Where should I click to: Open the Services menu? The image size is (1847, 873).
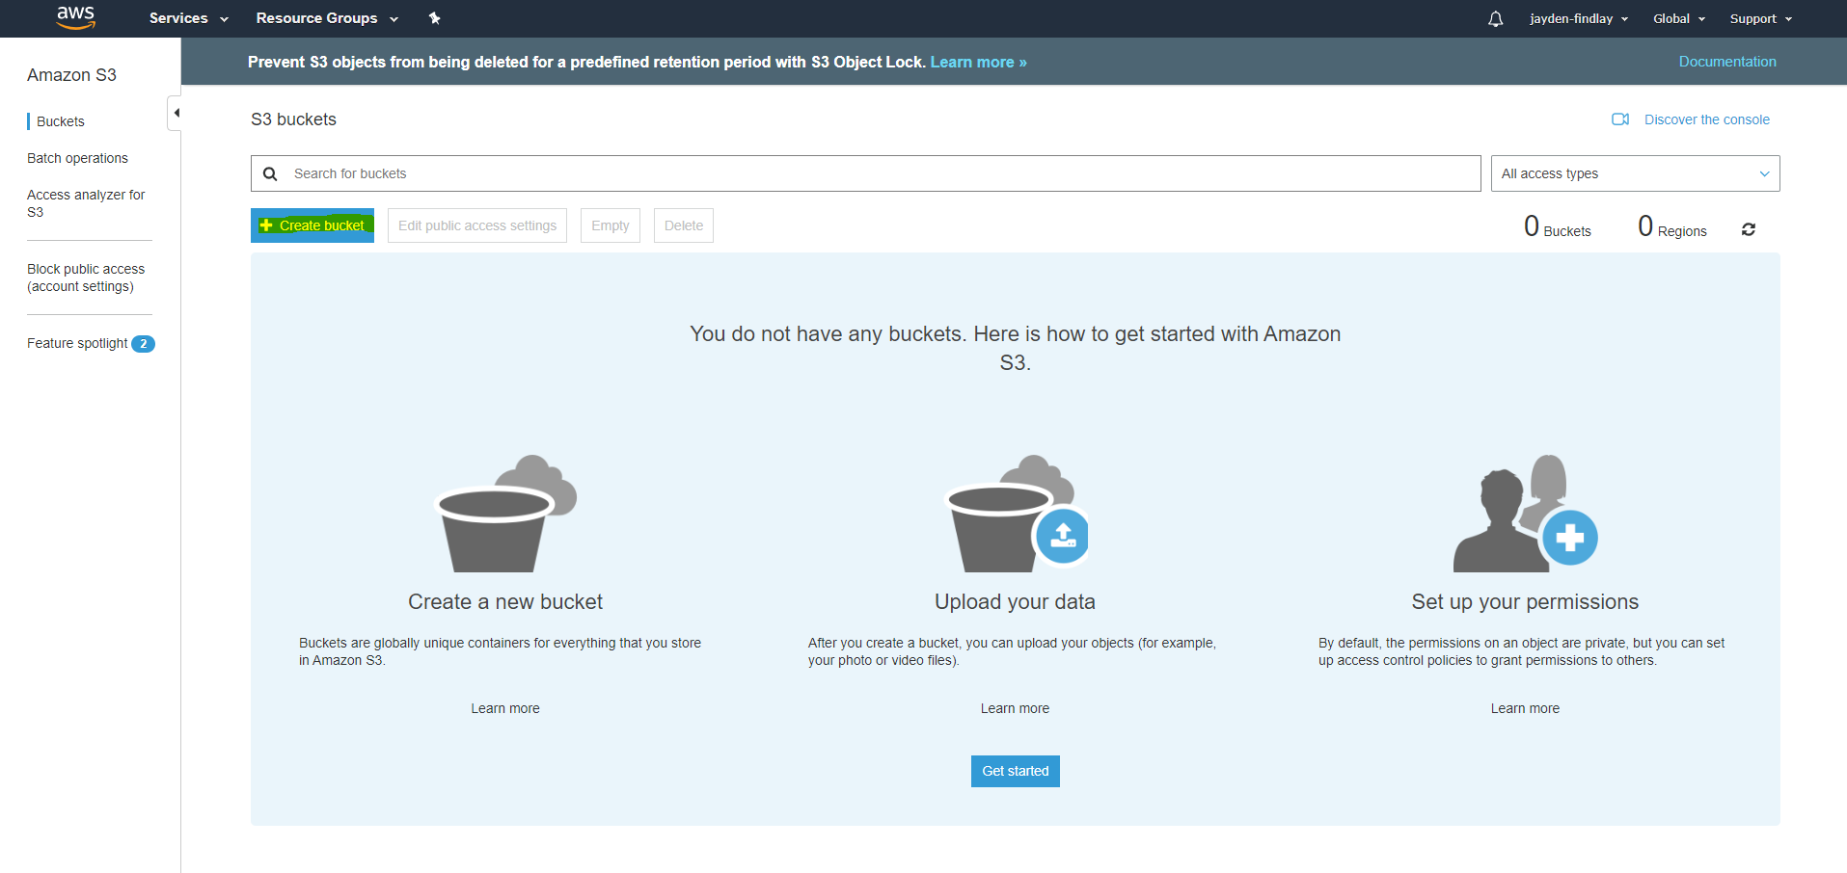(187, 18)
